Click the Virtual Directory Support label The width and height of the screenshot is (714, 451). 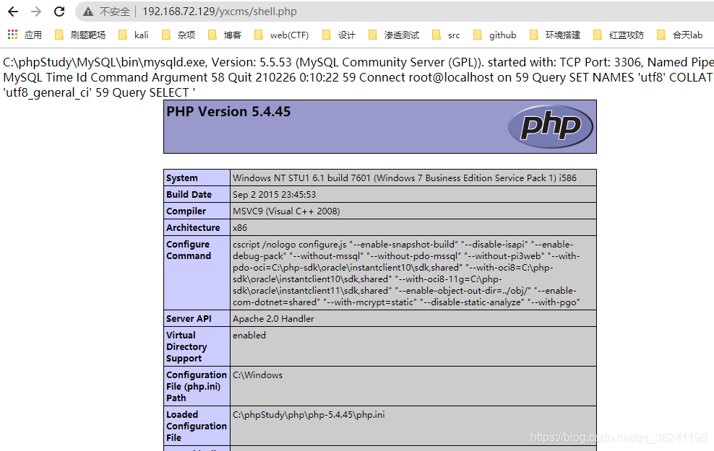[197, 346]
